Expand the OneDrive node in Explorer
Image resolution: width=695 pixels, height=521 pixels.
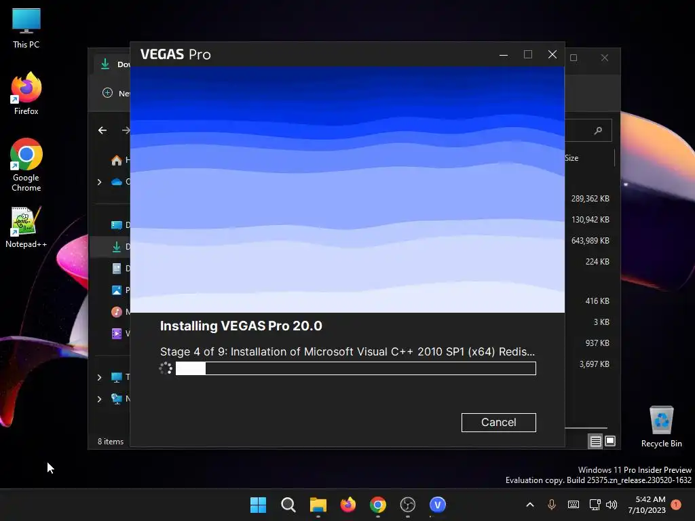pyautogui.click(x=99, y=182)
